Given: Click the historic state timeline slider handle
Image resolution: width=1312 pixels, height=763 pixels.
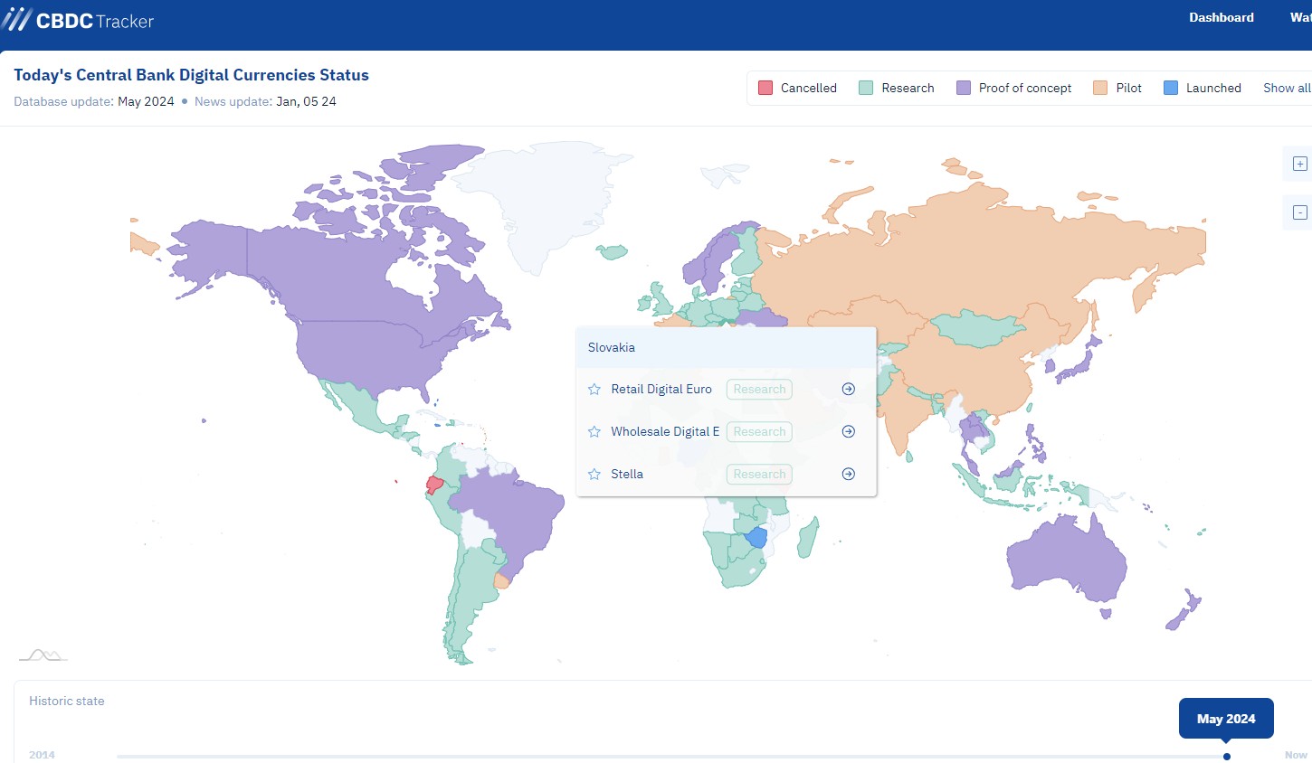Looking at the screenshot, I should point(1226,757).
